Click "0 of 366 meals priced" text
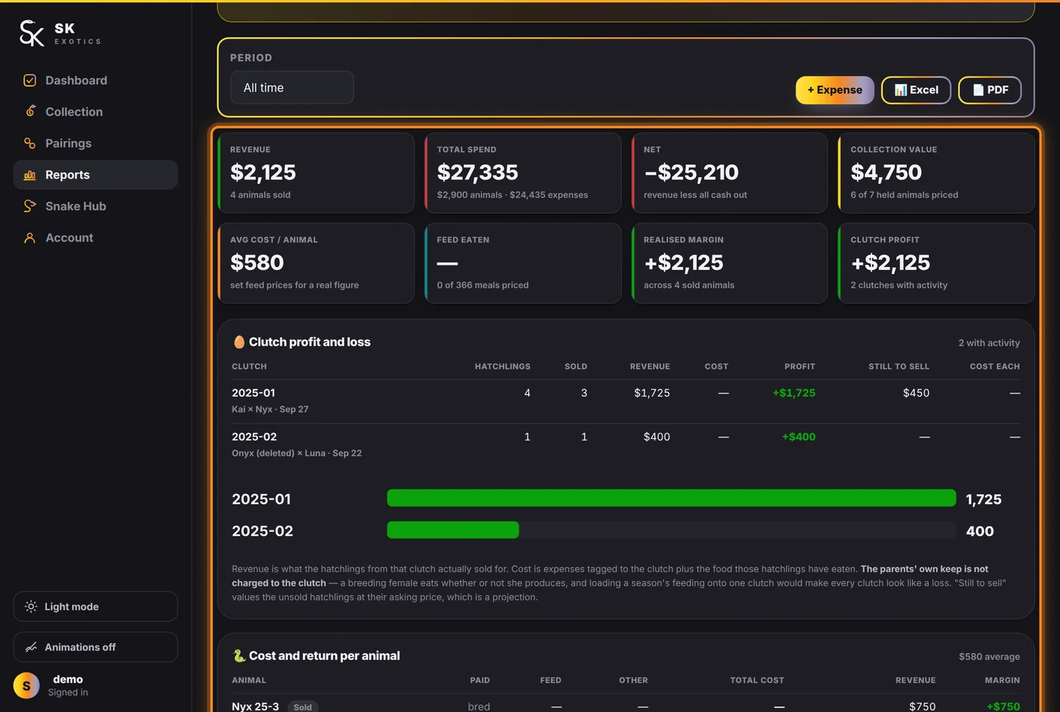Image resolution: width=1060 pixels, height=712 pixels. tap(483, 285)
